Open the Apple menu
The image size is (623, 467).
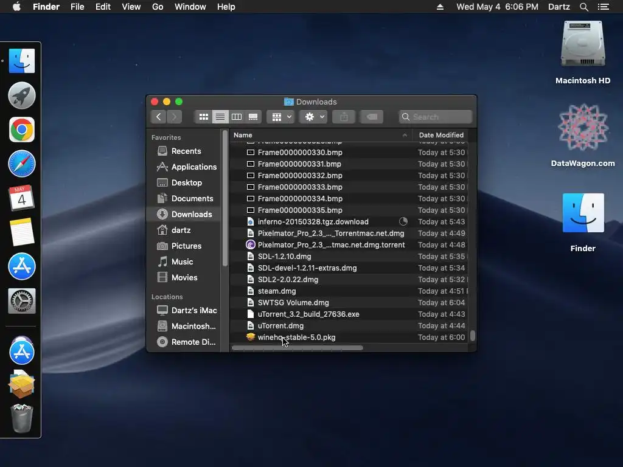coord(16,7)
